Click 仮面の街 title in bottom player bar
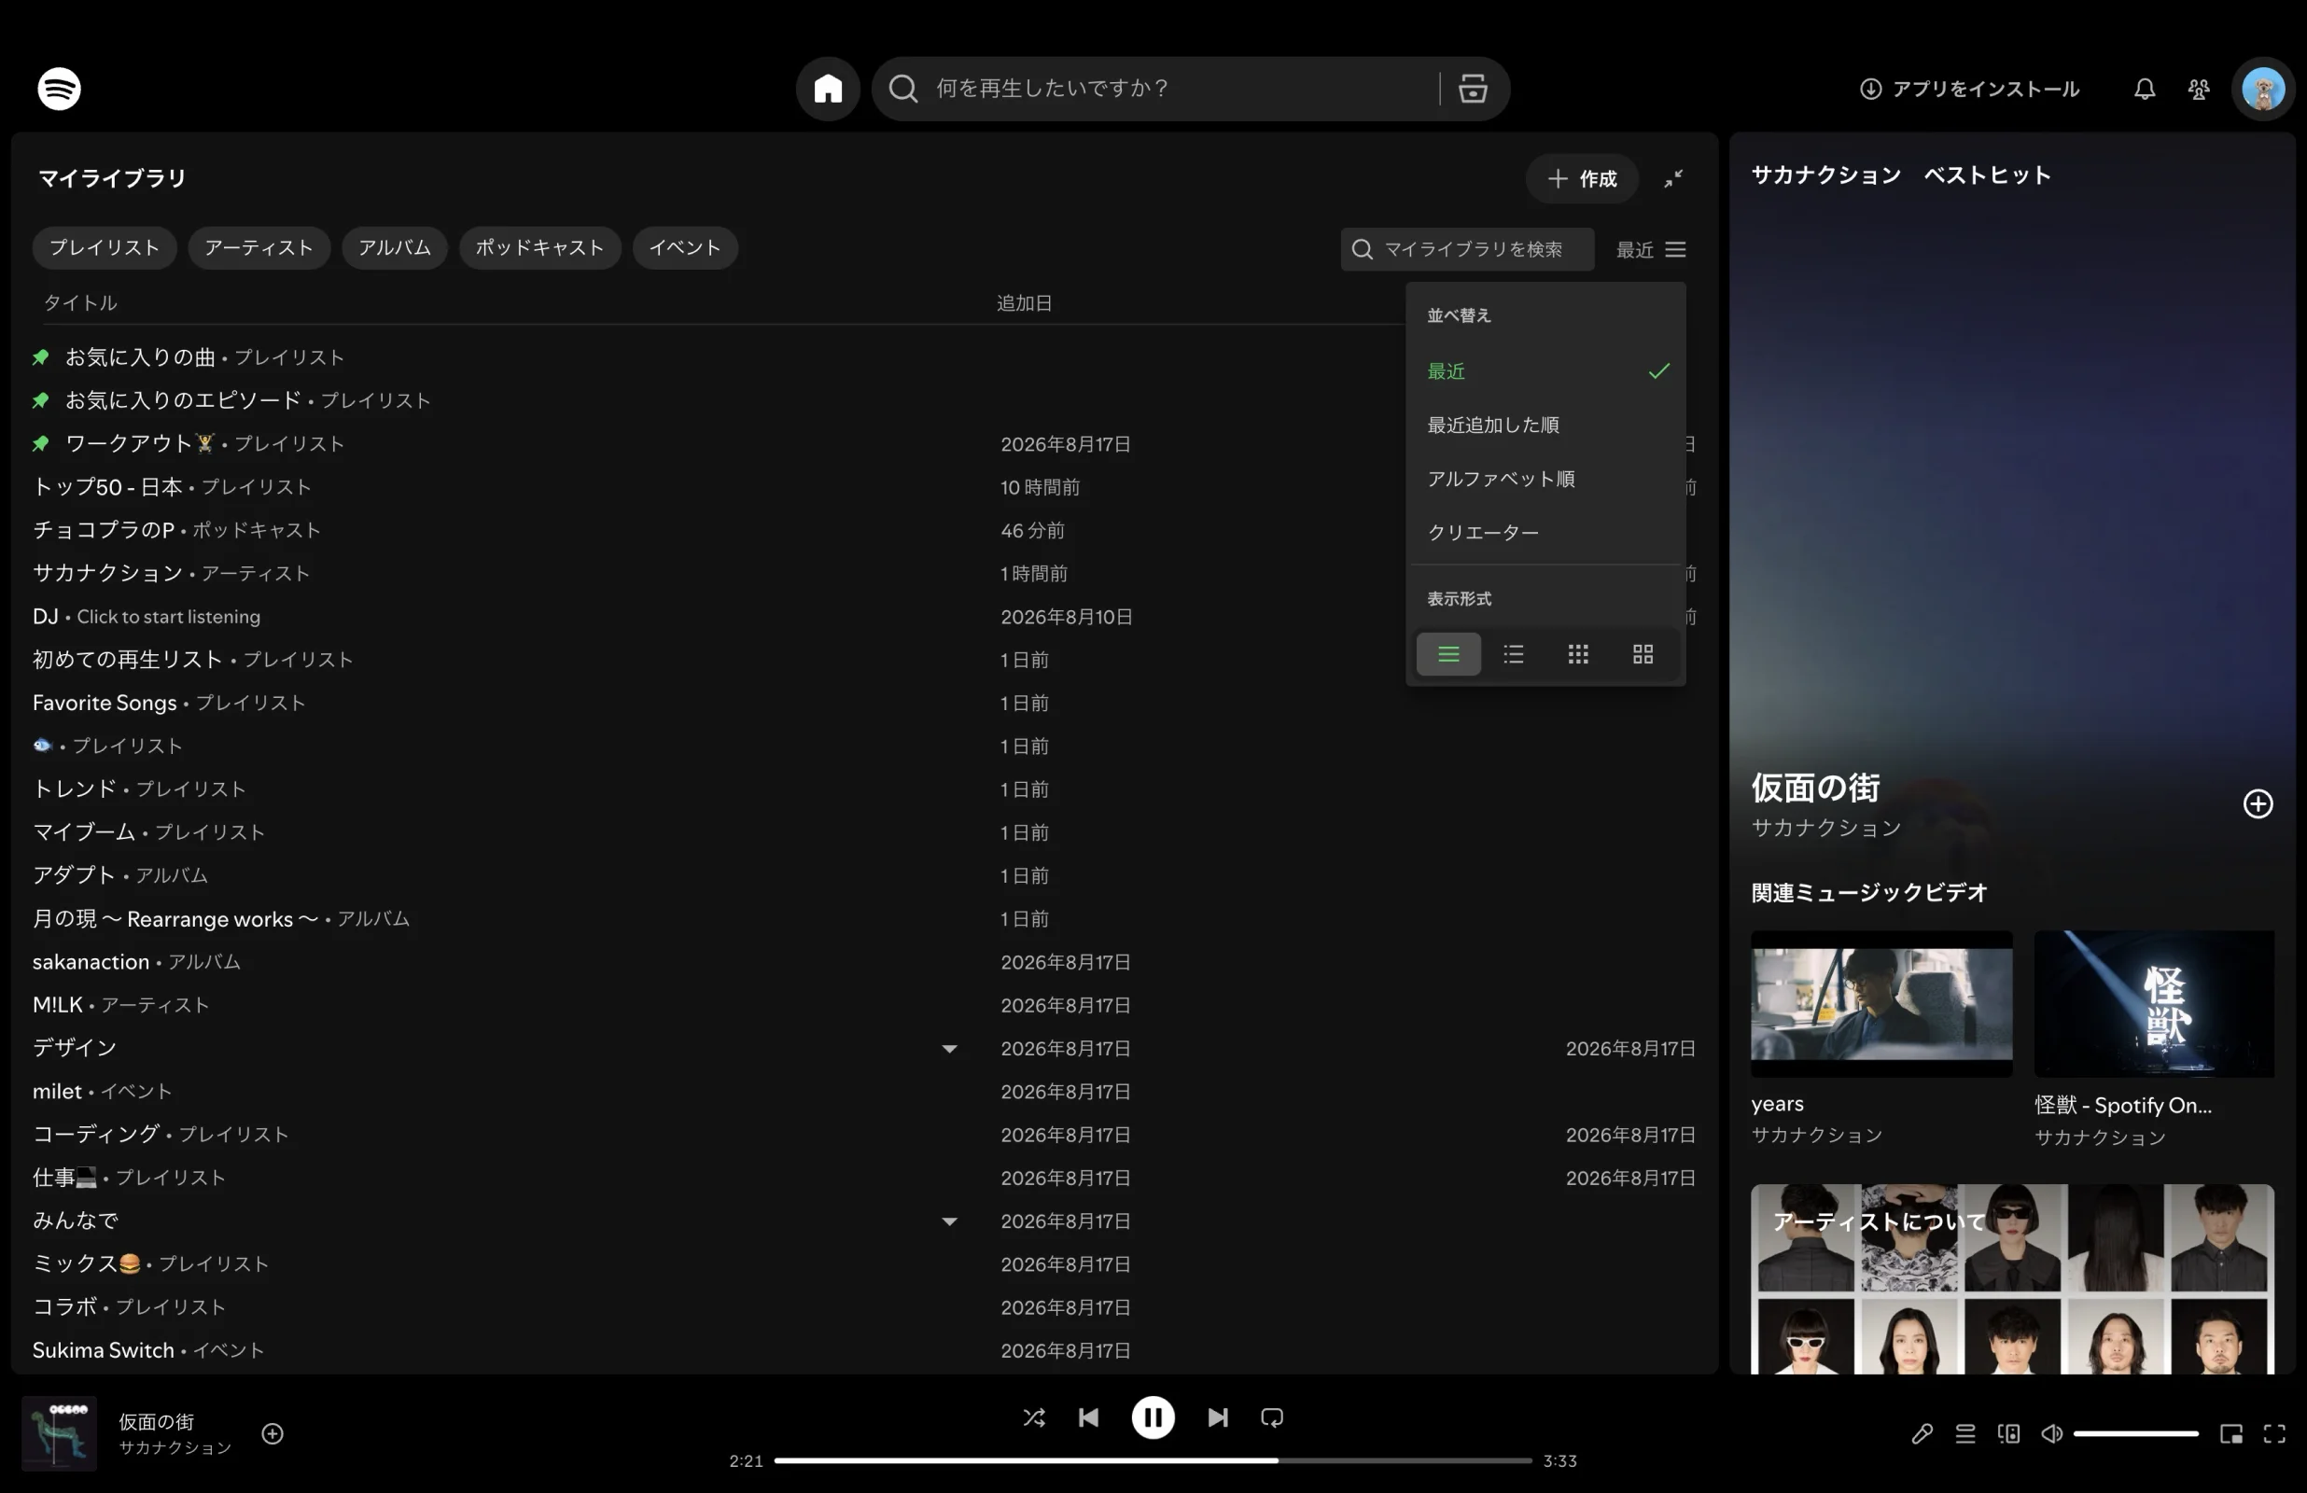Viewport: 2307px width, 1493px height. (x=156, y=1421)
